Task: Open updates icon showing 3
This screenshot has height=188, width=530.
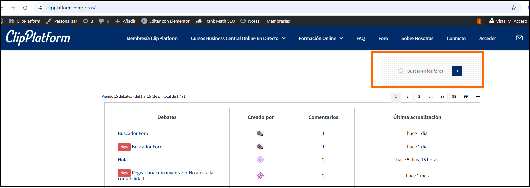Action: [88, 21]
